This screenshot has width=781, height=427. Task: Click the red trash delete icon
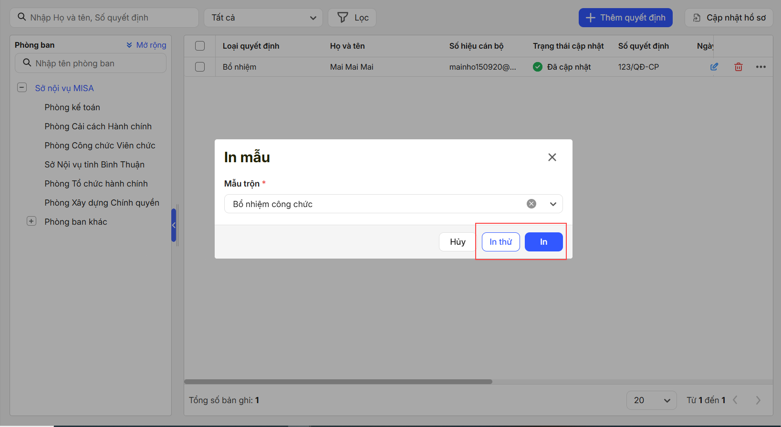(738, 67)
